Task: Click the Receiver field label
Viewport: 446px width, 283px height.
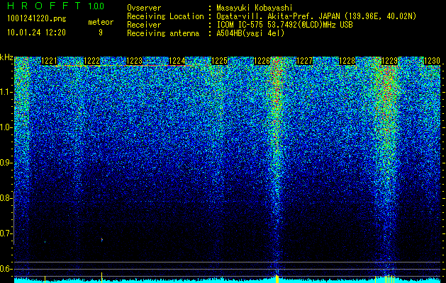Action: (x=144, y=25)
